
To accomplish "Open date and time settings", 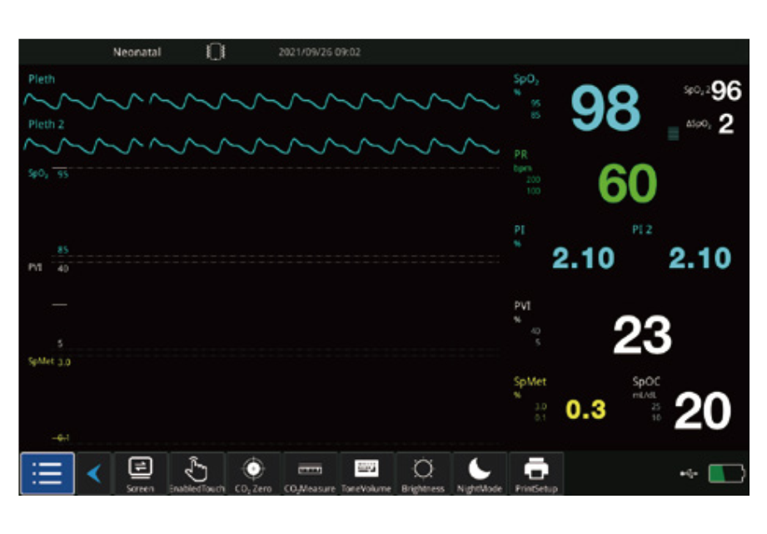I will (319, 52).
